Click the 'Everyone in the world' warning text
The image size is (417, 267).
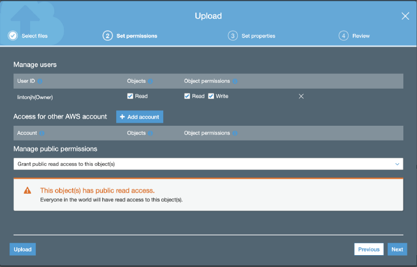111,200
